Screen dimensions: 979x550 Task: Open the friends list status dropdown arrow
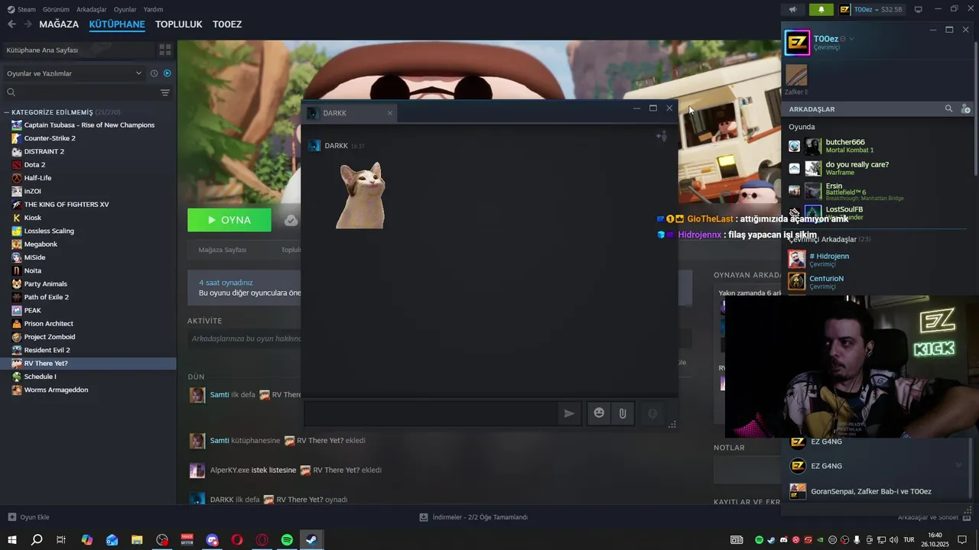coord(851,39)
